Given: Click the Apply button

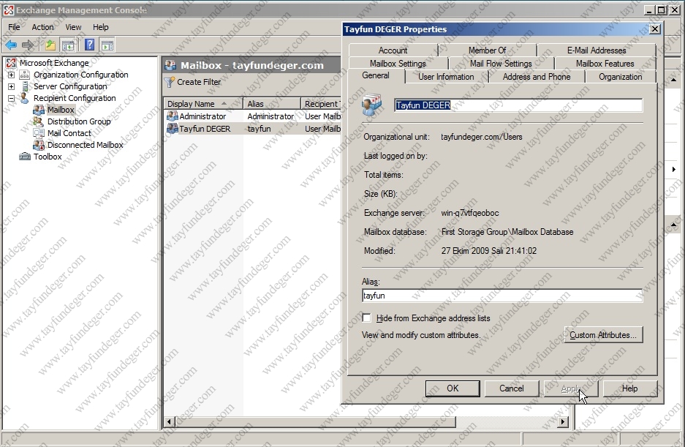Looking at the screenshot, I should click(x=570, y=388).
